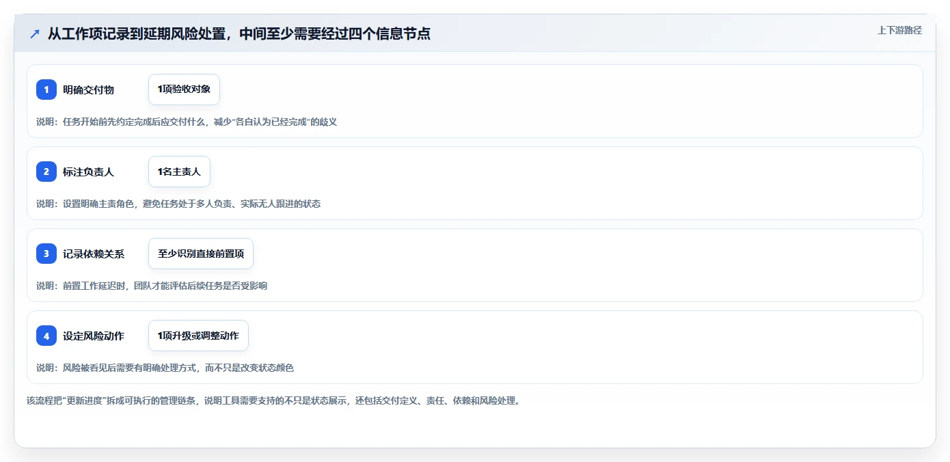Click the description starting 任务开始前先约定
950x462 pixels.
187,122
